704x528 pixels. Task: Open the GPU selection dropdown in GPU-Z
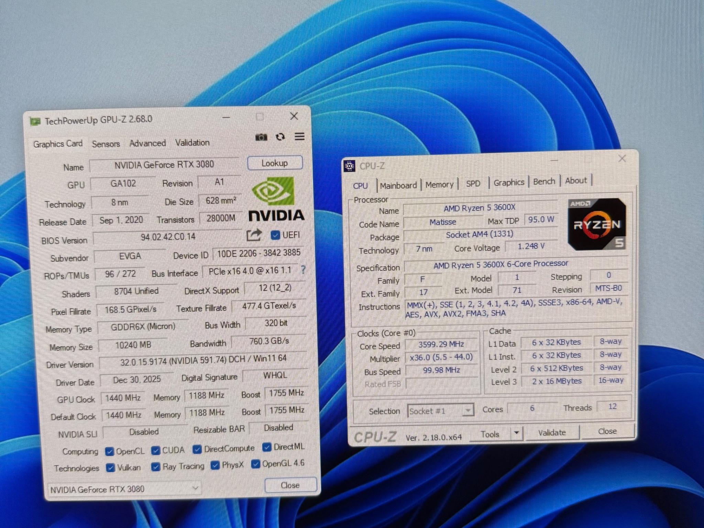[124, 488]
